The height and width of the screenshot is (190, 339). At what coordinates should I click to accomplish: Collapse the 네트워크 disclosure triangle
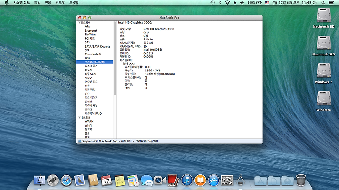pyautogui.click(x=79, y=117)
